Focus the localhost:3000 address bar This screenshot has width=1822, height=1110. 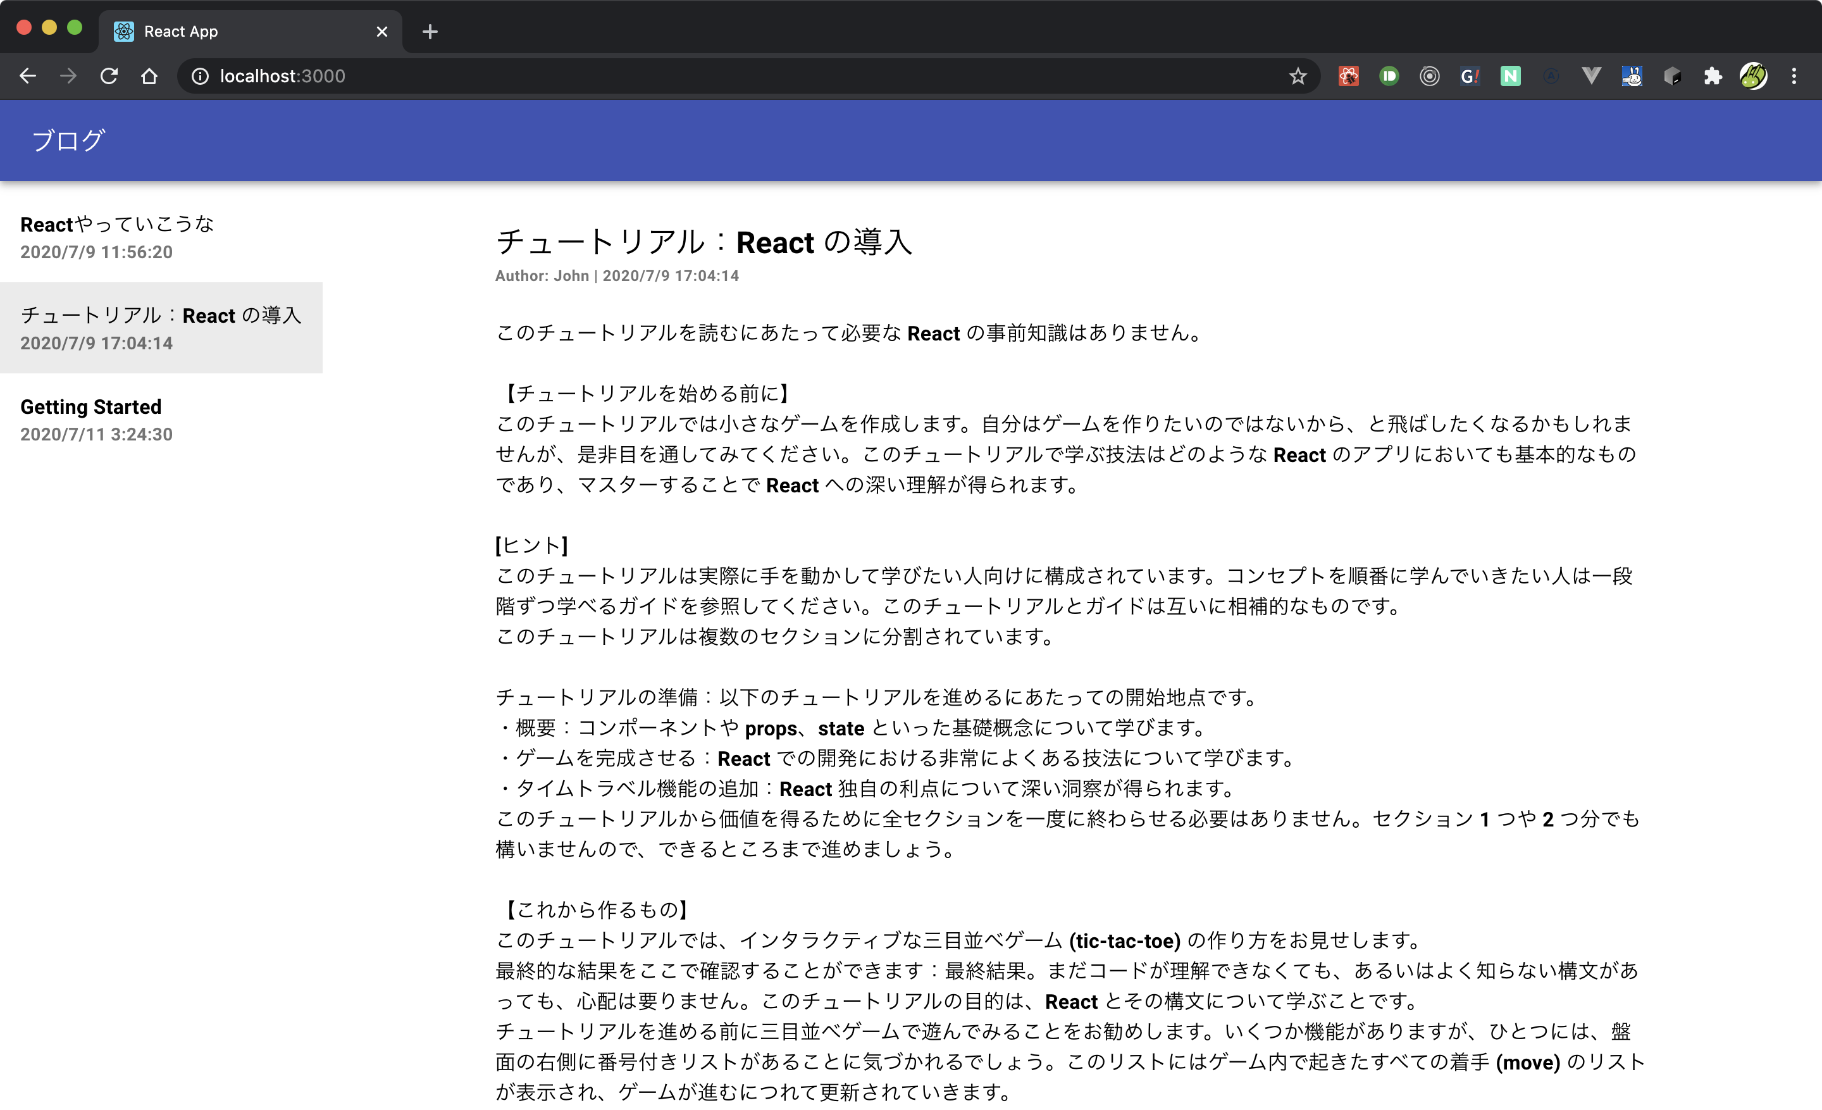pos(666,76)
